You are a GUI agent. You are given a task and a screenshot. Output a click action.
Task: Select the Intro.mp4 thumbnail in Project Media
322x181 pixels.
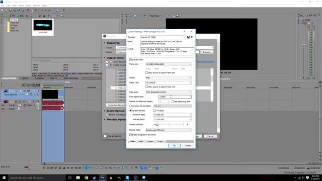(x=43, y=27)
